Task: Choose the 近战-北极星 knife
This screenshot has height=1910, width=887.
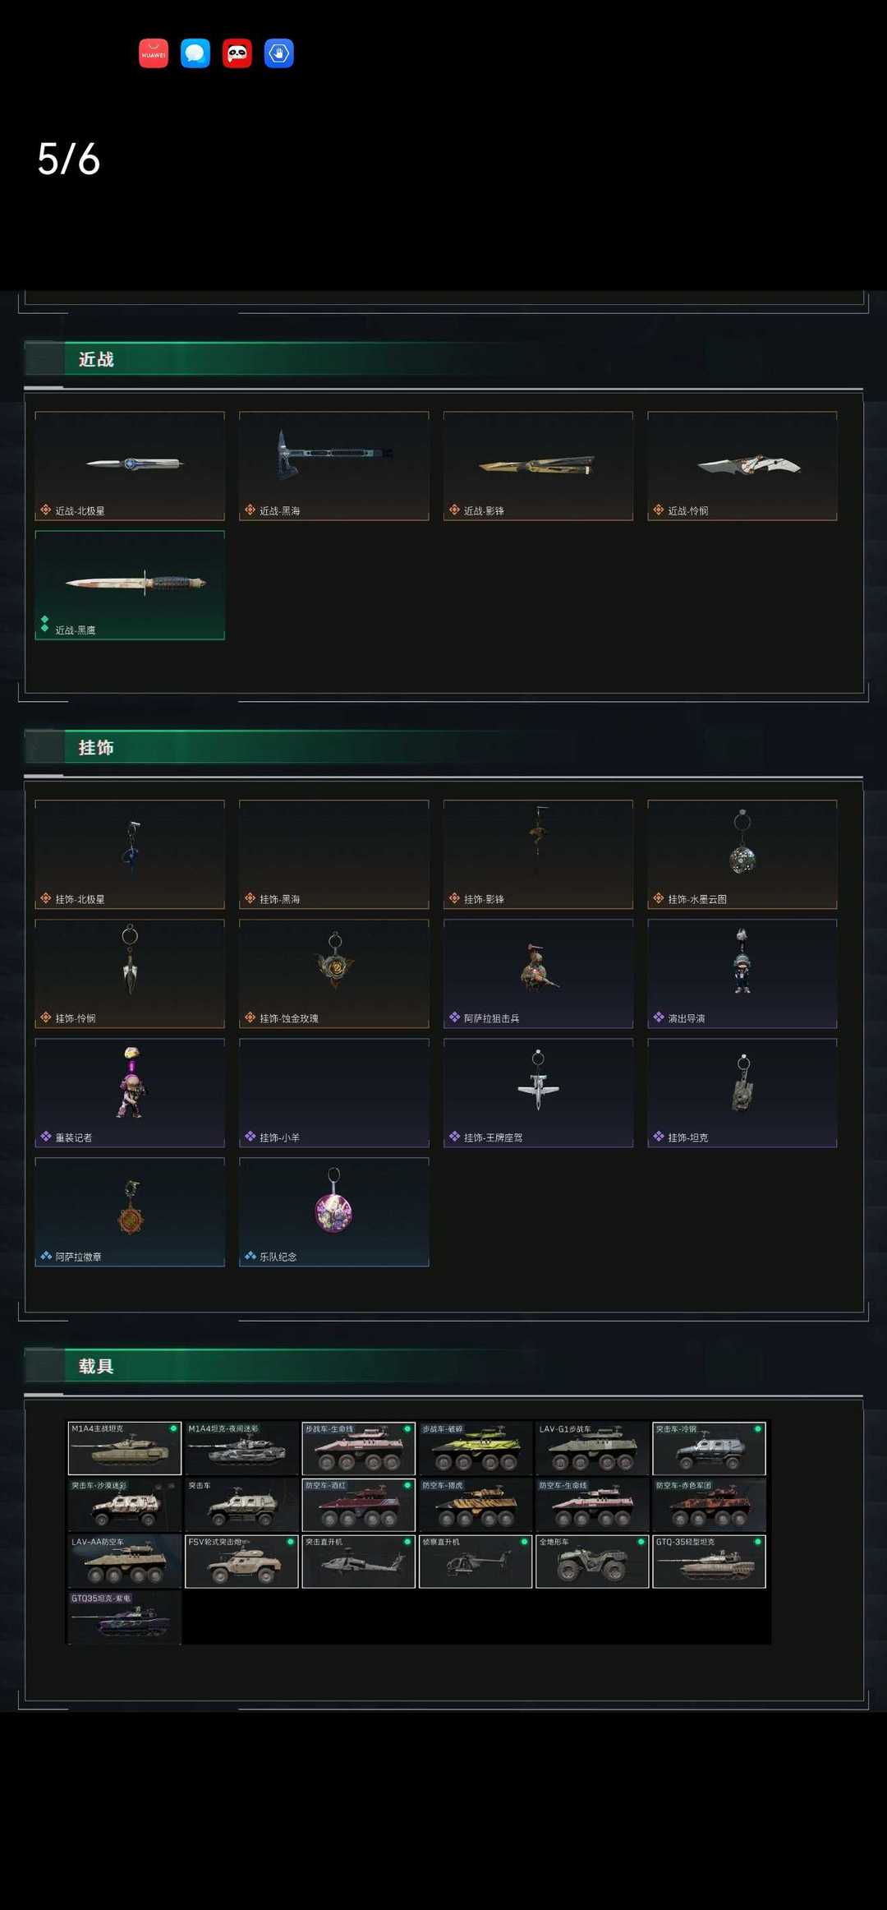Action: 130,466
